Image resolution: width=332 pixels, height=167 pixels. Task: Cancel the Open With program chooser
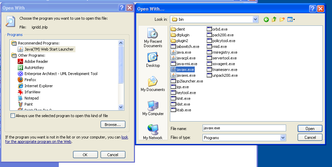tap(113, 155)
